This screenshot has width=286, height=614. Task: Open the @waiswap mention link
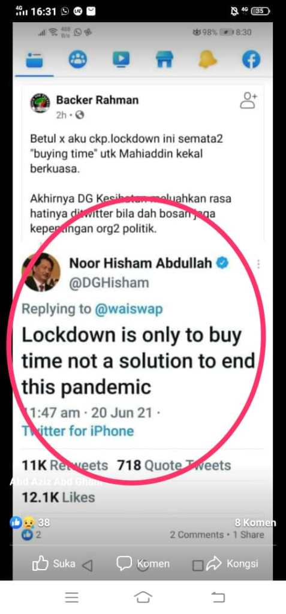128,309
